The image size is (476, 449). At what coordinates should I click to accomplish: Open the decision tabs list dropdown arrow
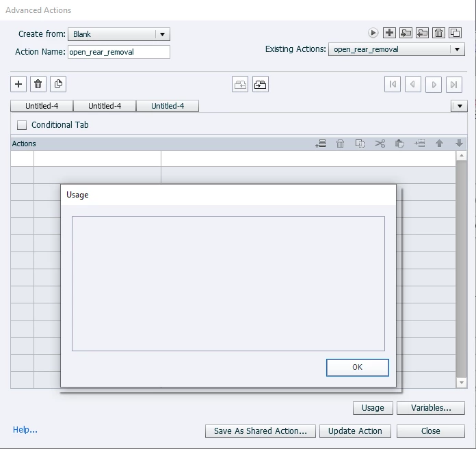(460, 106)
